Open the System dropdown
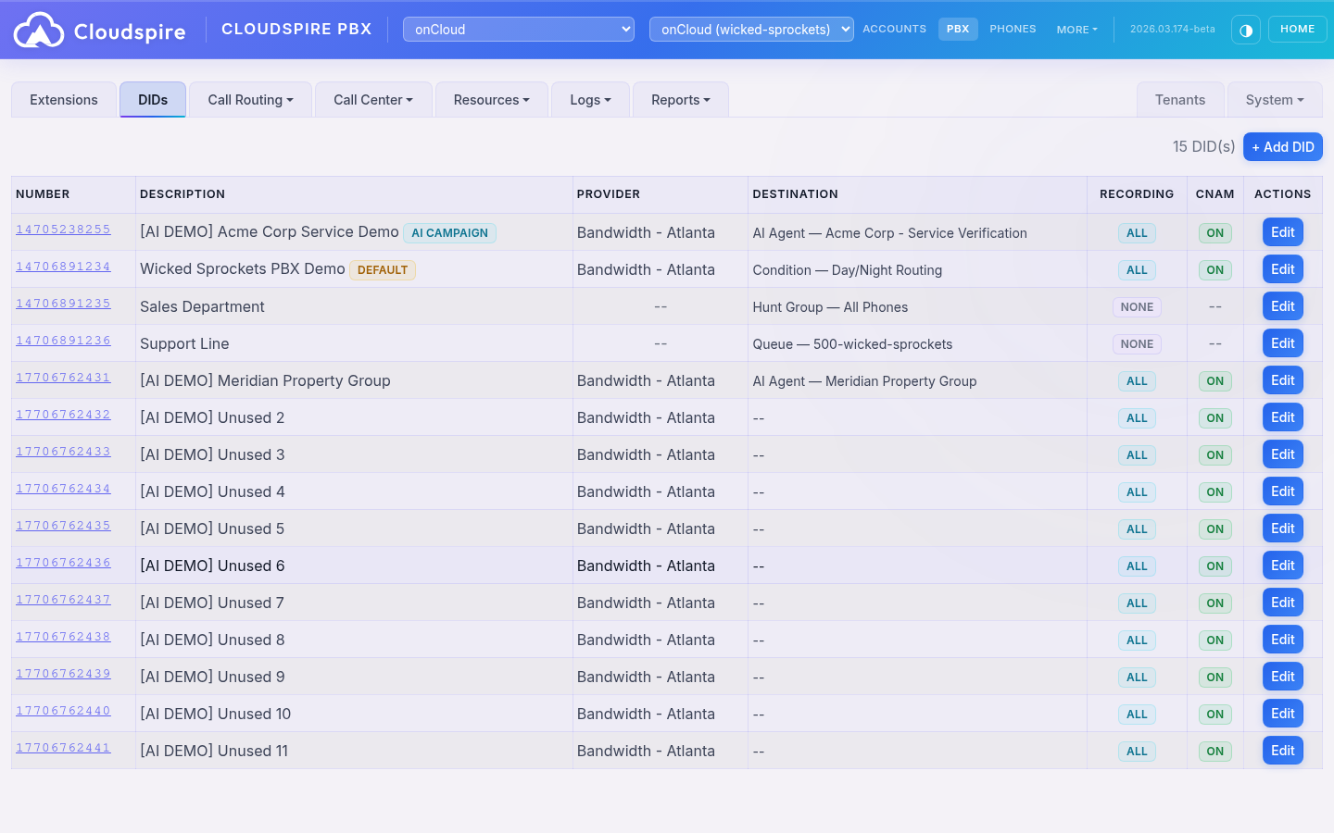The height and width of the screenshot is (833, 1334). pos(1274,99)
